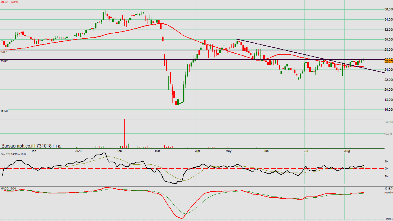Select the Jun month marker on time axis
This screenshot has width=393, height=221.
coord(266,151)
